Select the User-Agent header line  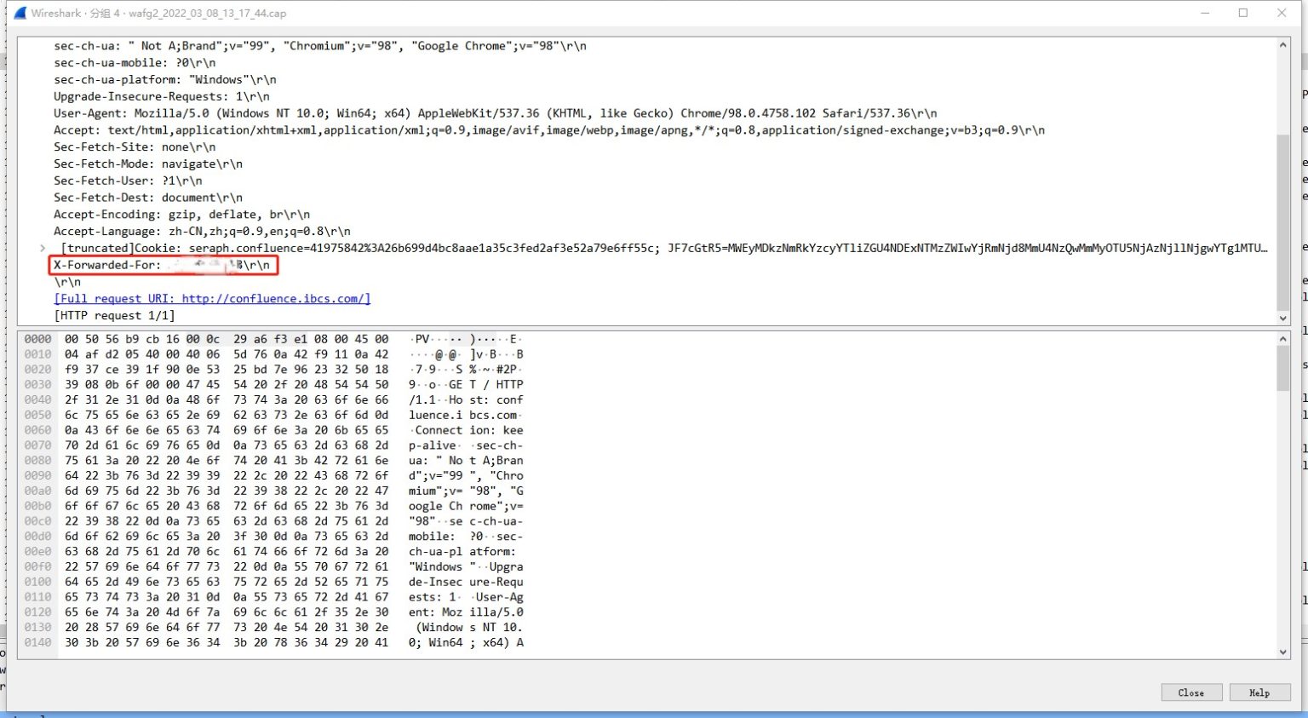(255, 112)
